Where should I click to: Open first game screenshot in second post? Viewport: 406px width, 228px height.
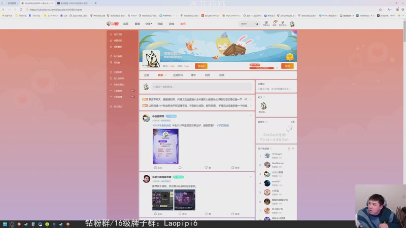tap(162, 200)
